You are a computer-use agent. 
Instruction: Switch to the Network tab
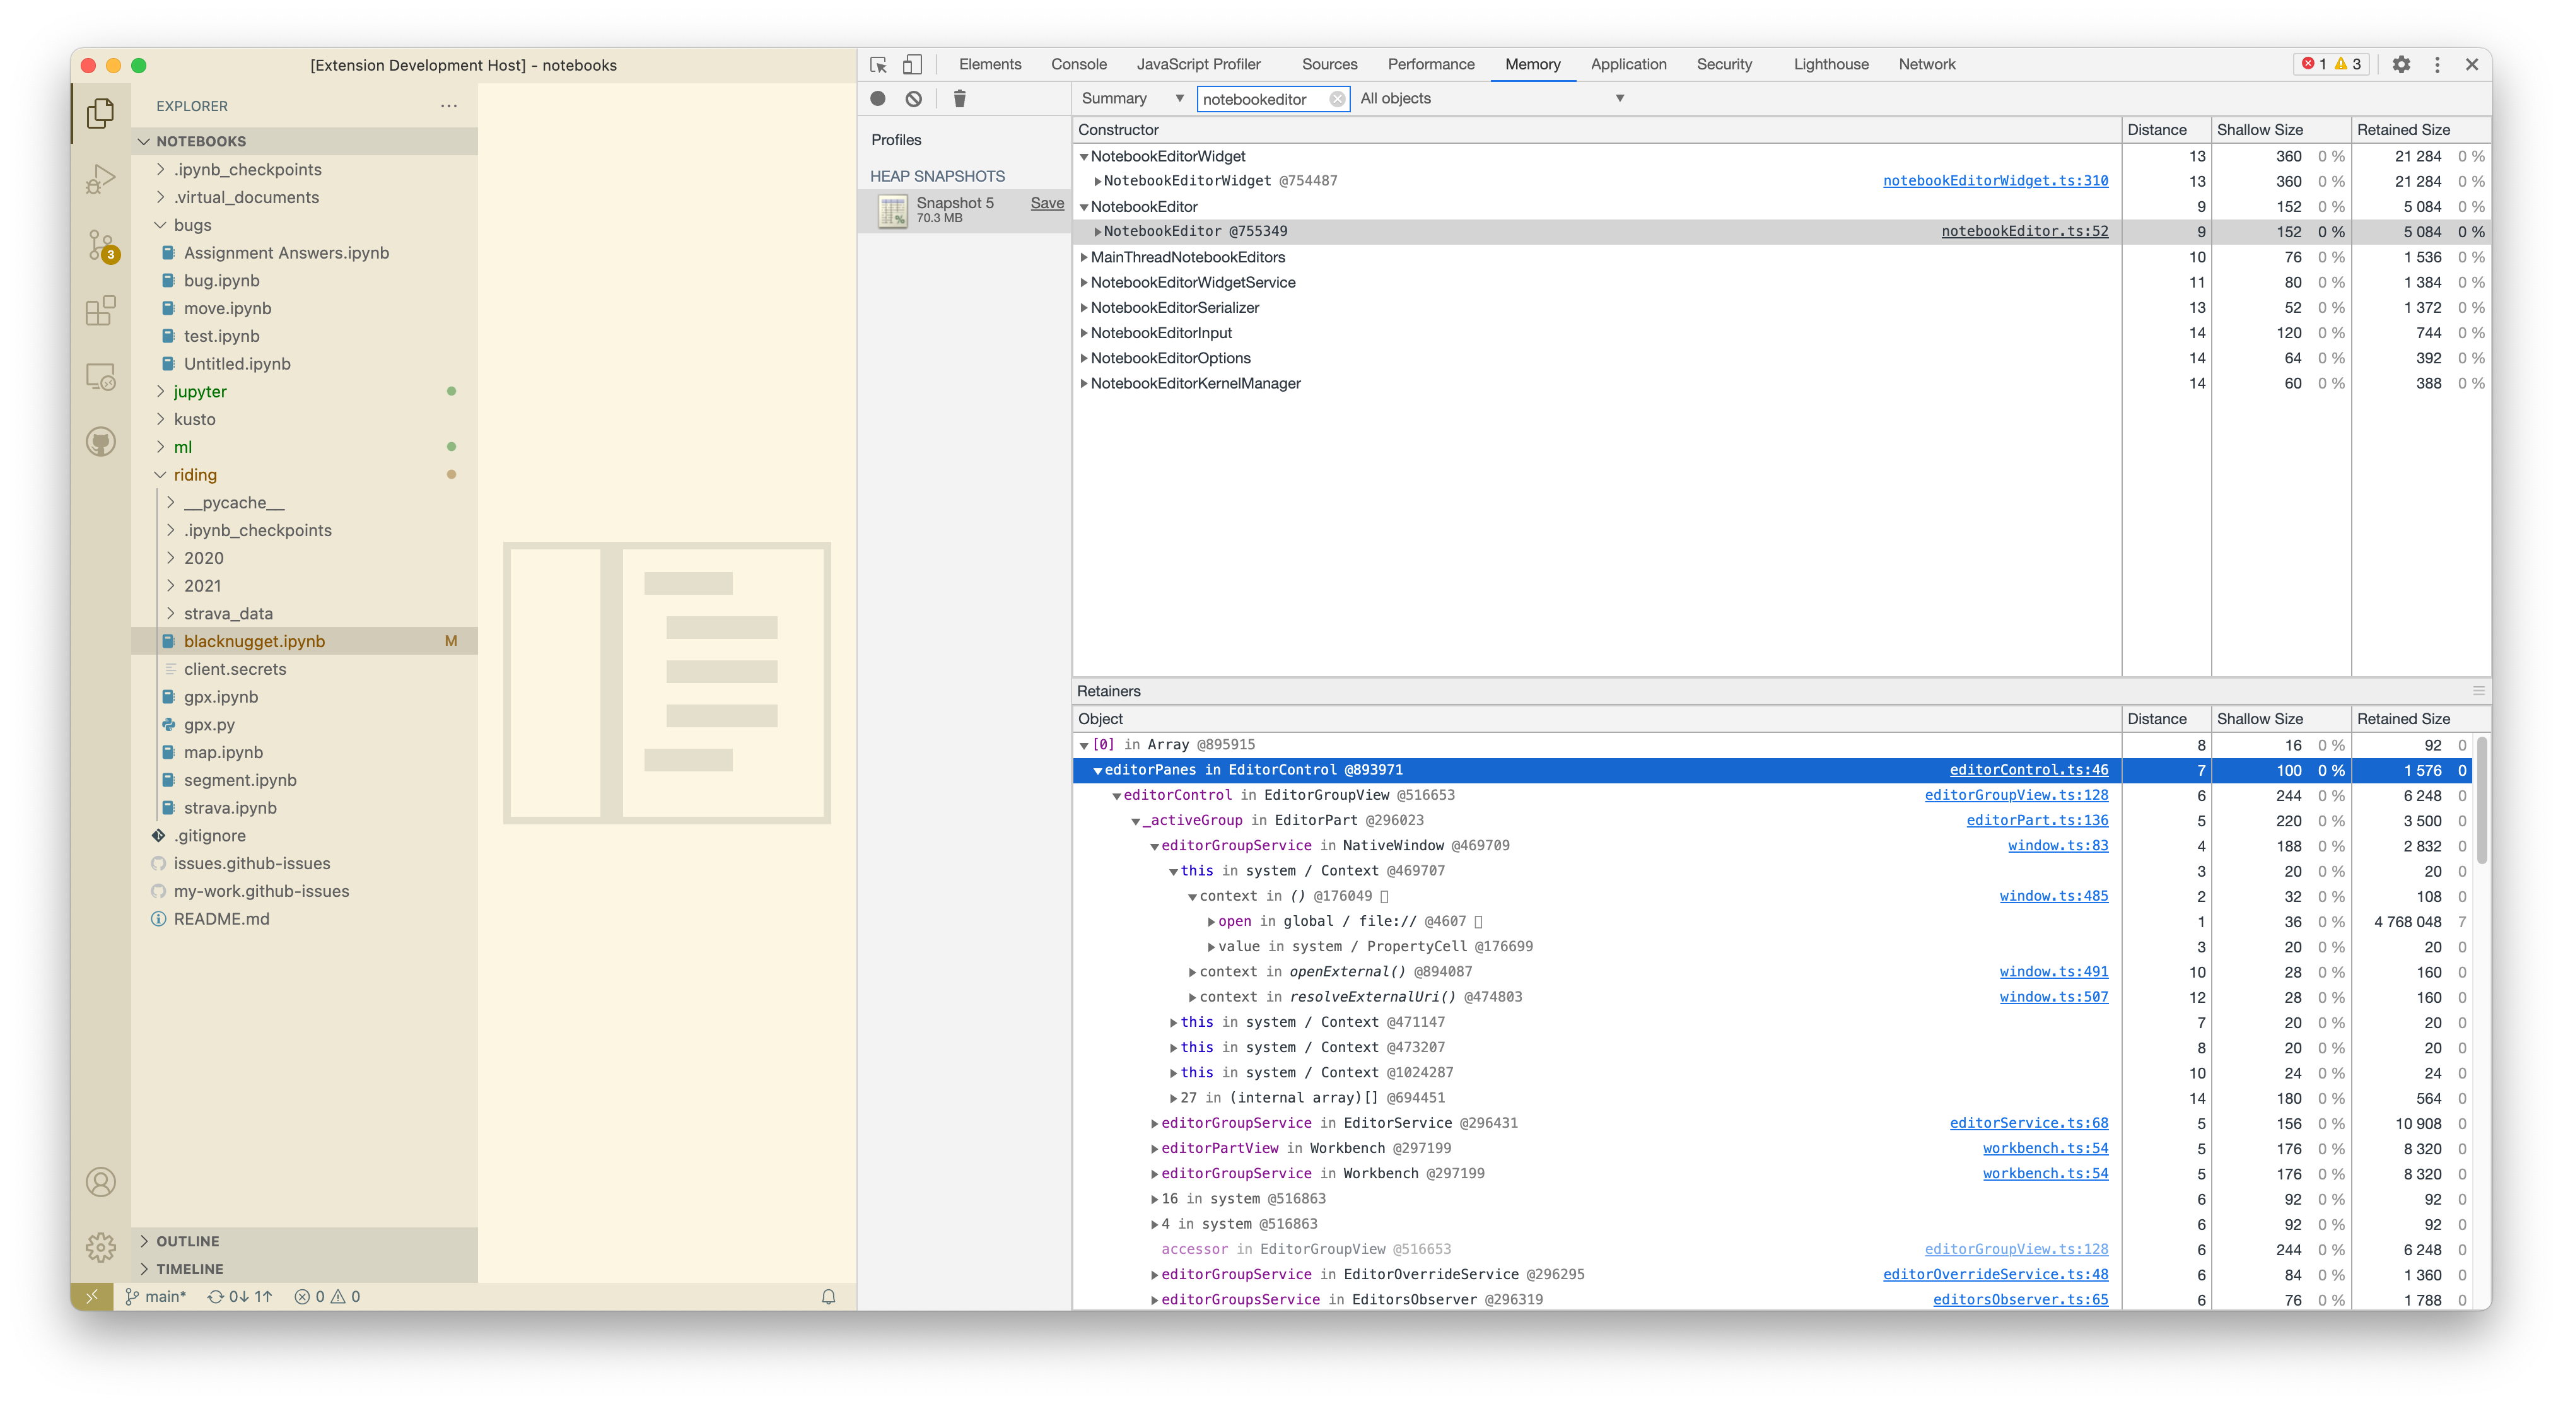point(1926,65)
